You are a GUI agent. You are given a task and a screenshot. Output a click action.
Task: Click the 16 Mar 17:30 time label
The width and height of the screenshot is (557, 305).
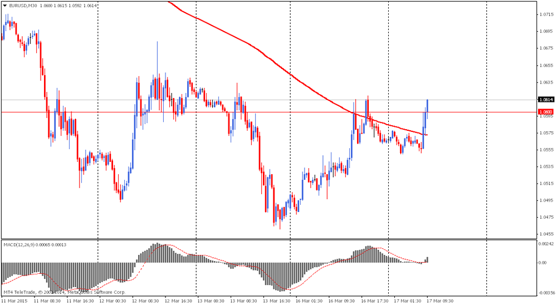tap(375, 301)
